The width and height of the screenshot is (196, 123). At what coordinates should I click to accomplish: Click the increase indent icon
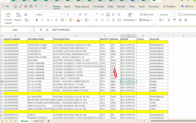119,14
